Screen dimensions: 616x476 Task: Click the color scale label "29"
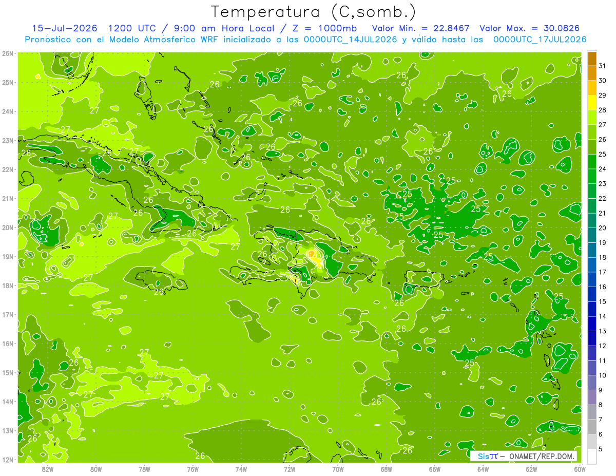pos(603,96)
